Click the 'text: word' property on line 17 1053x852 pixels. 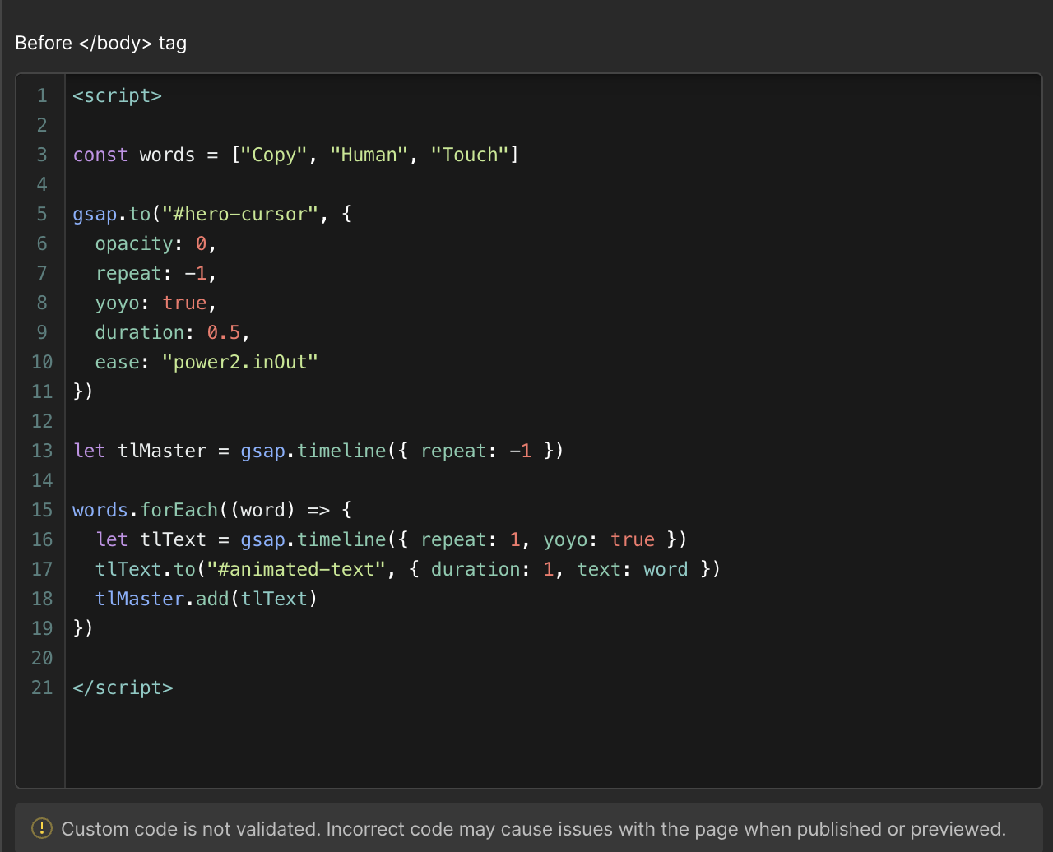(632, 569)
